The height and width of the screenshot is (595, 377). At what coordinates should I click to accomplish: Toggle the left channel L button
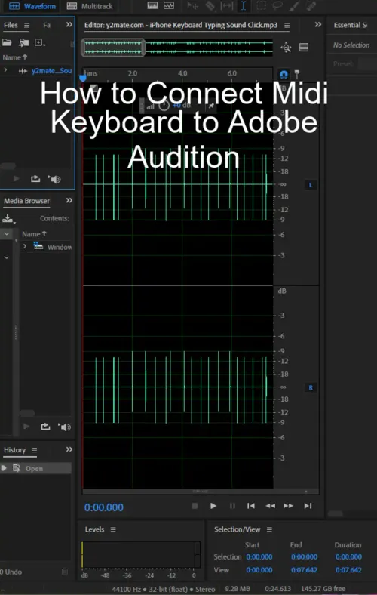311,185
